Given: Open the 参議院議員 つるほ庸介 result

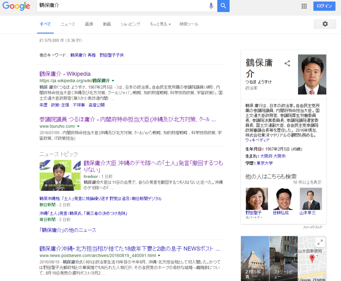Looking at the screenshot, I should pos(128,119).
